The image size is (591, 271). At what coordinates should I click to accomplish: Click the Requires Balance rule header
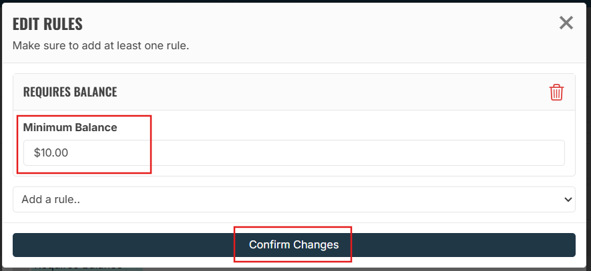[70, 92]
